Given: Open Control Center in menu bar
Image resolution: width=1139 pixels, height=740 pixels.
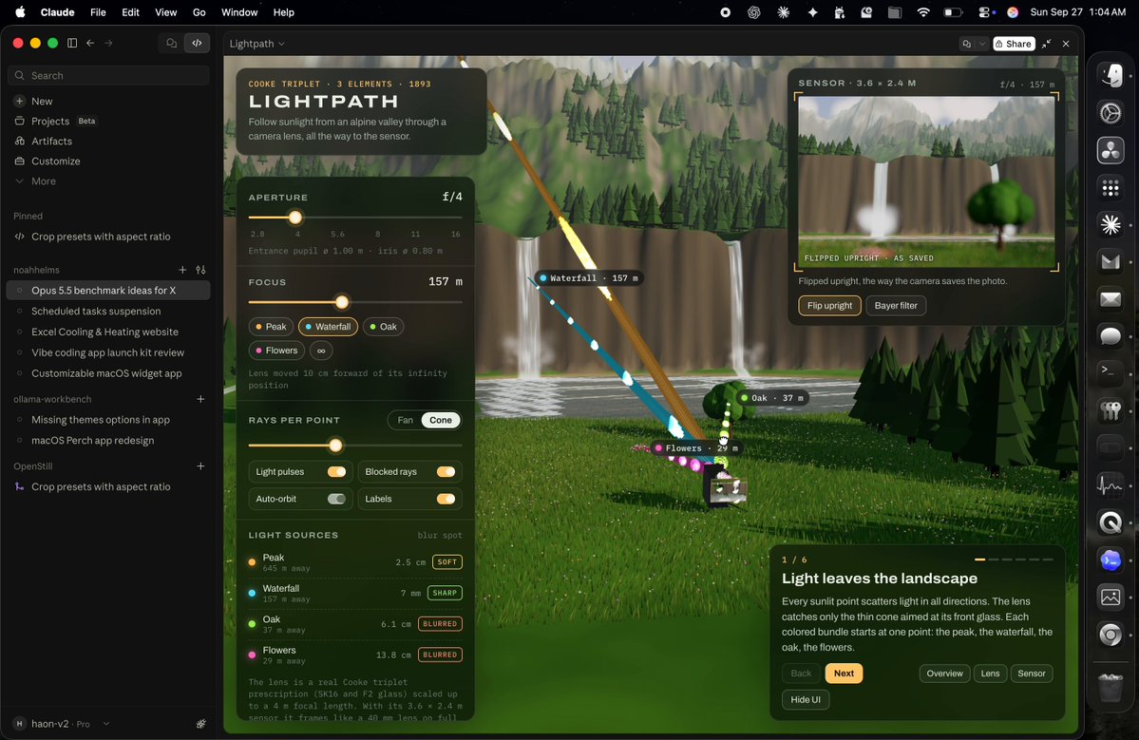Looking at the screenshot, I should point(984,12).
